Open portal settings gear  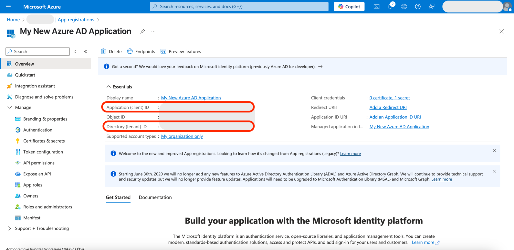coord(404,6)
